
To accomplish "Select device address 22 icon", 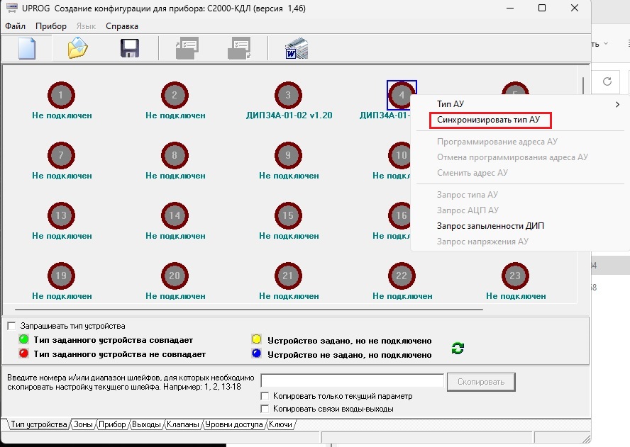I will pyautogui.click(x=402, y=276).
